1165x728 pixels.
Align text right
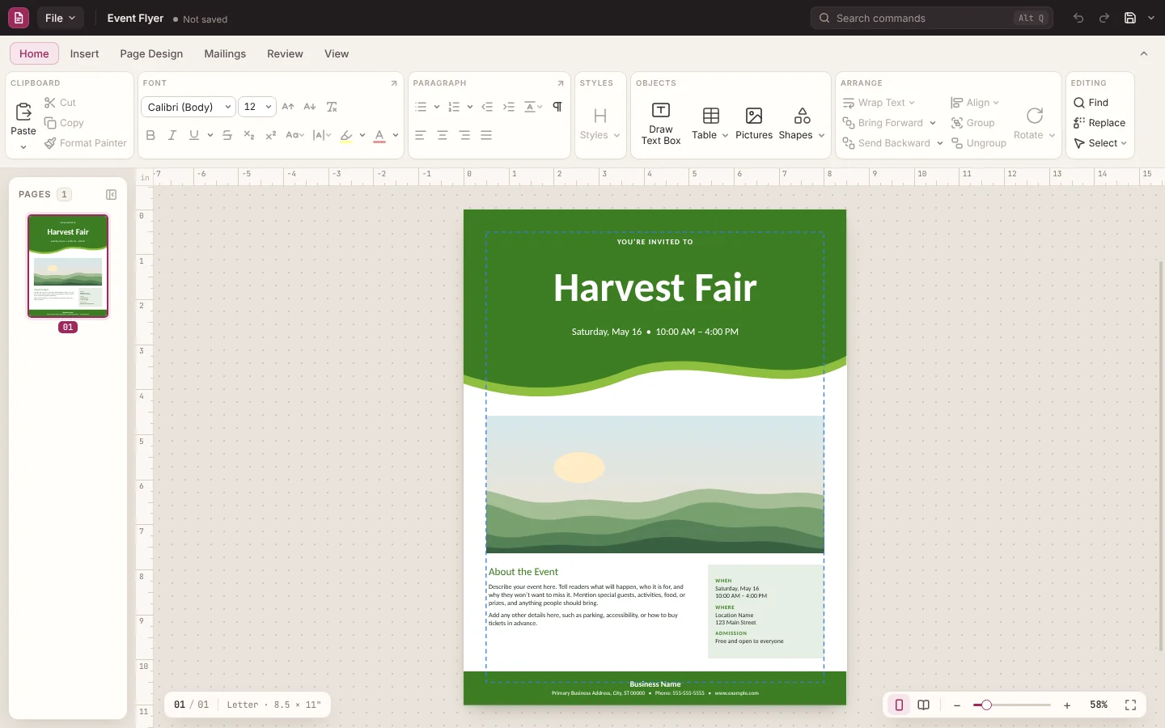pyautogui.click(x=464, y=135)
